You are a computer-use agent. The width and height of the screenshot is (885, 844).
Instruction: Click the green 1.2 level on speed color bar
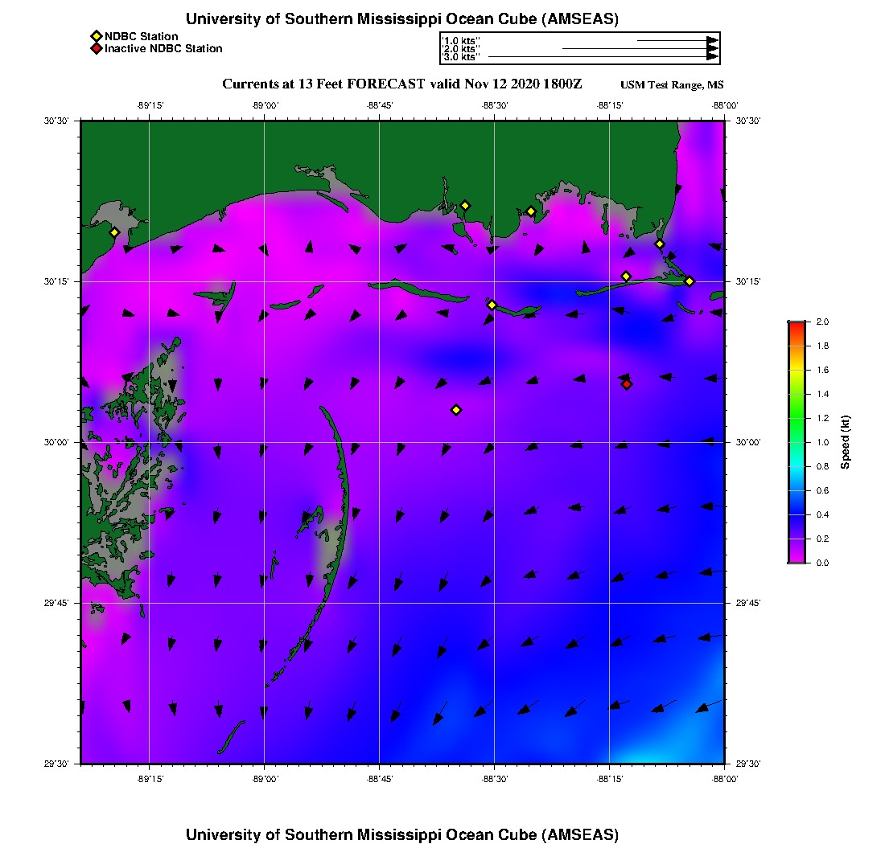point(796,418)
